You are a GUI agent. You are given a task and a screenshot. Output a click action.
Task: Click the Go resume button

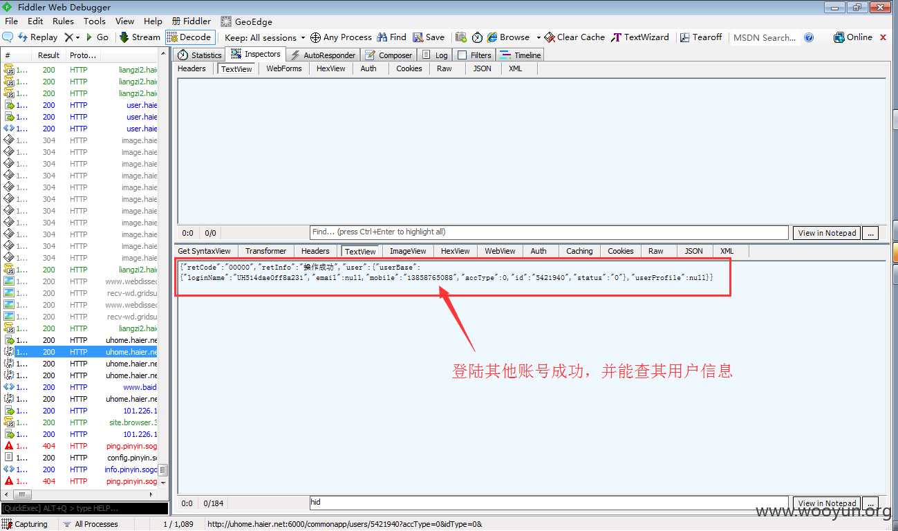[97, 37]
